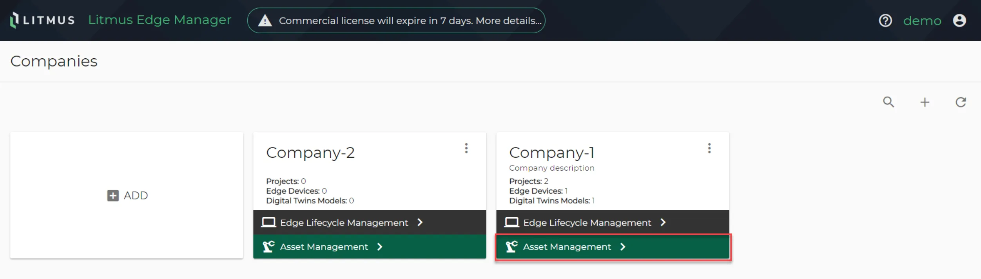Click the robot arm icon in Company-2 card
981x279 pixels.
click(x=268, y=247)
